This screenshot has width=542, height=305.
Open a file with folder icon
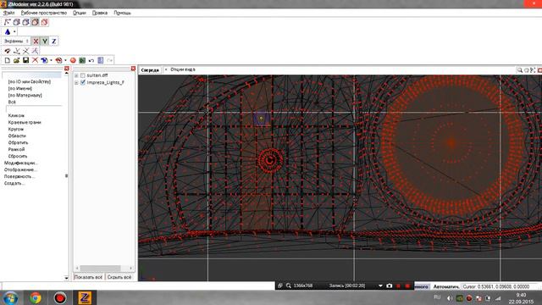(x=16, y=60)
